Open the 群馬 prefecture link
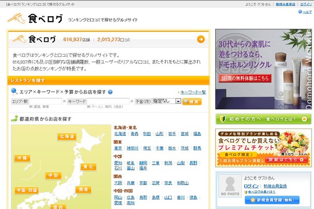This screenshot has height=209, width=314. [x=197, y=148]
